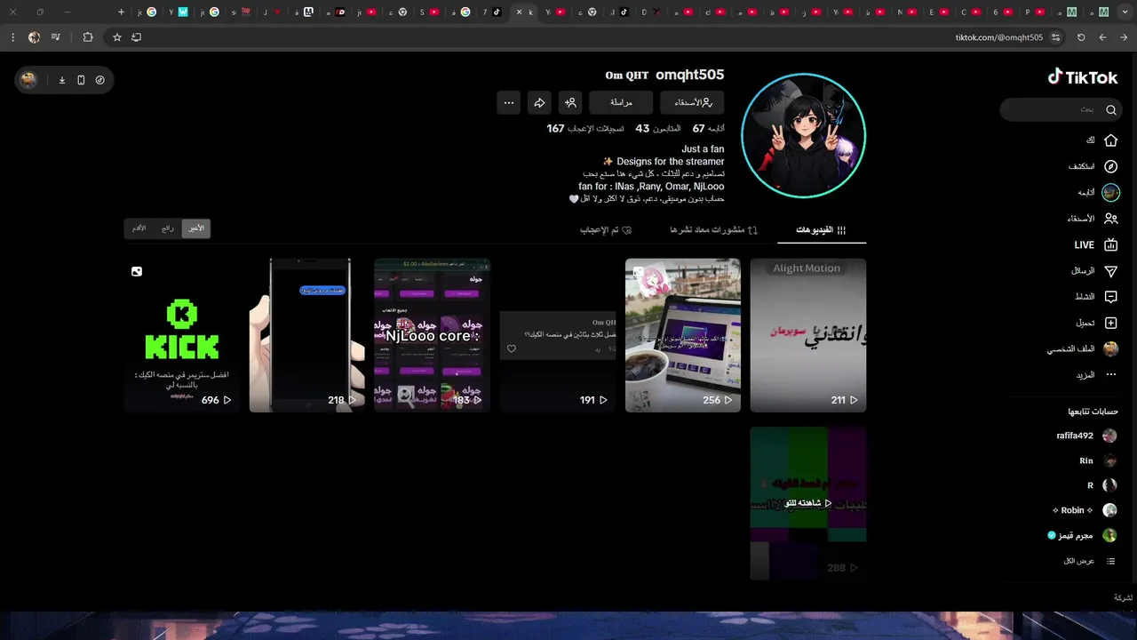Go back to the previous page

coord(1124,37)
